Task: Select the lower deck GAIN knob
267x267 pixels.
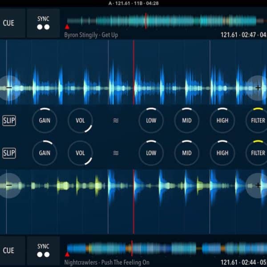Action: [44, 153]
